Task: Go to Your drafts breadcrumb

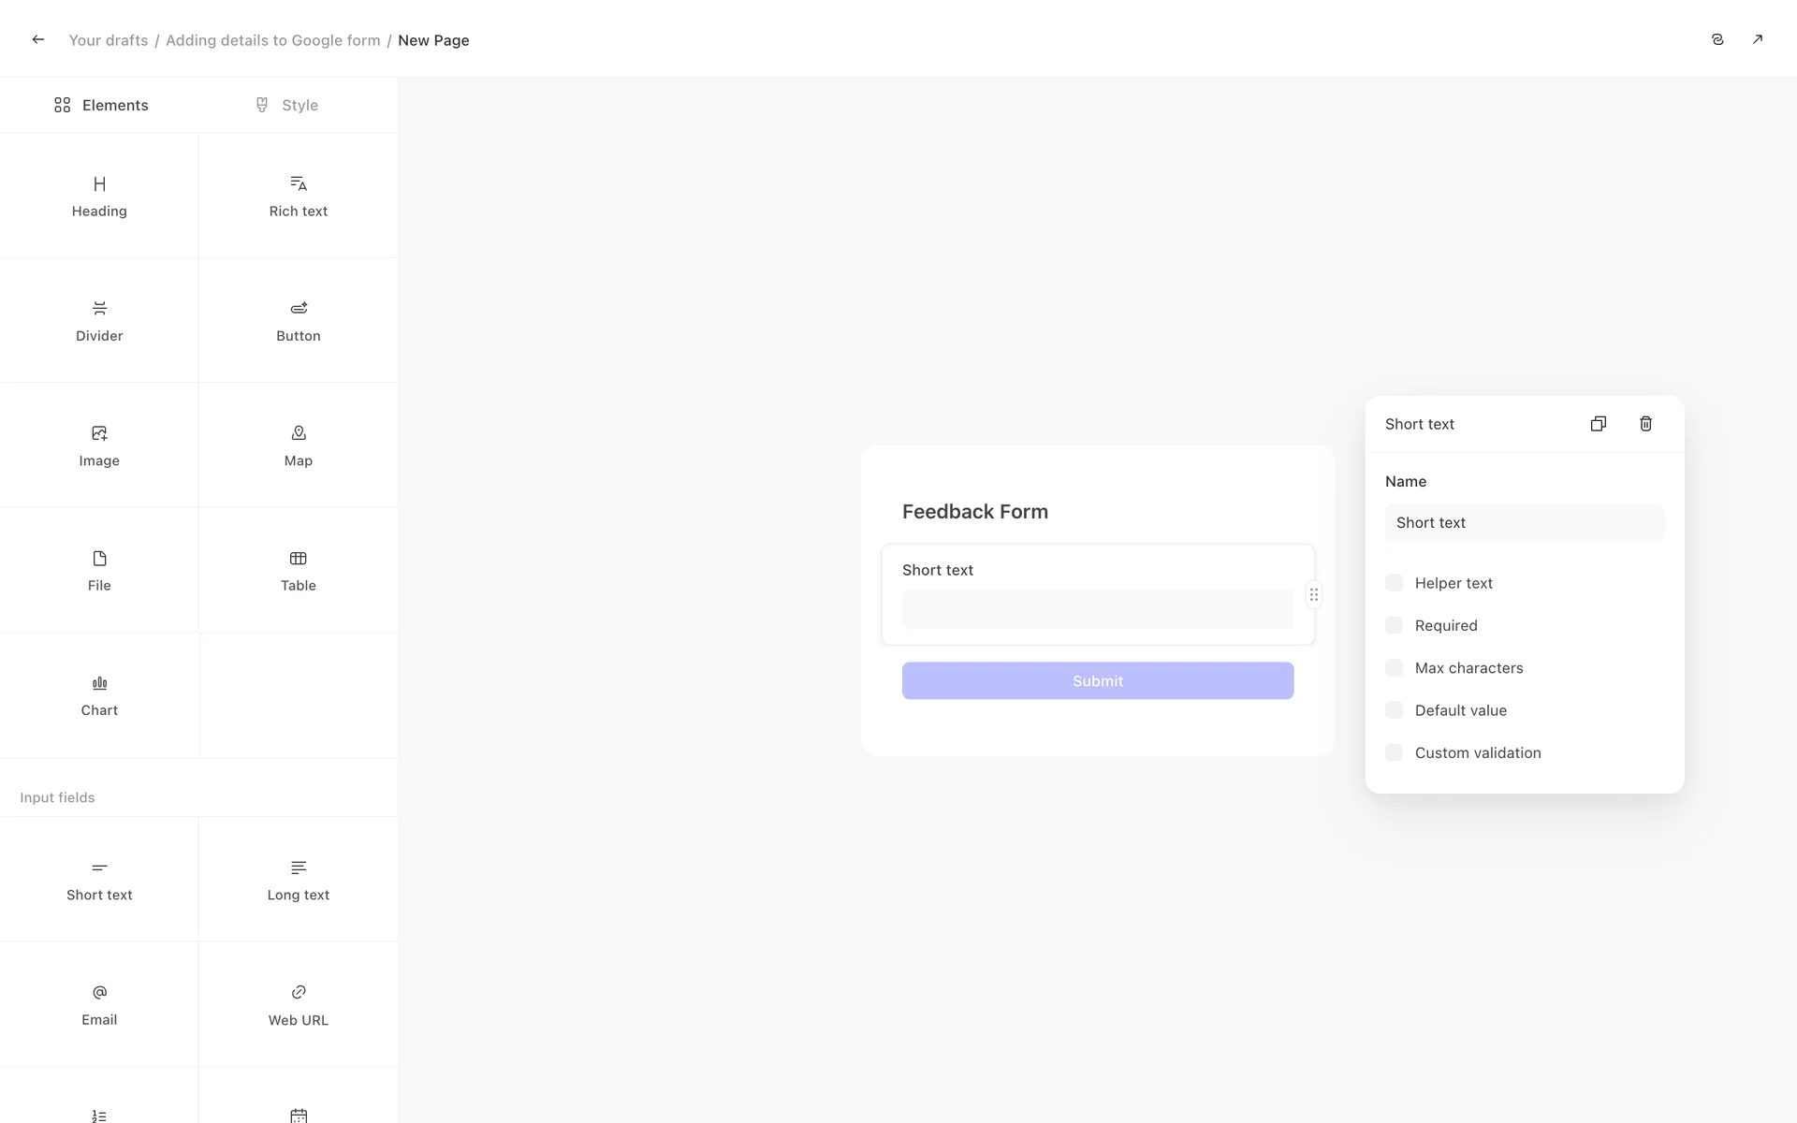Action: (109, 40)
